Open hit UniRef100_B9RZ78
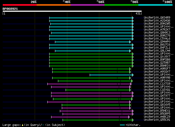This screenshot has height=127, width=175. pyautogui.click(x=157, y=36)
